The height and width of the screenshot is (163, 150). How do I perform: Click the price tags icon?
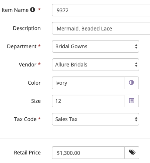click(132, 153)
